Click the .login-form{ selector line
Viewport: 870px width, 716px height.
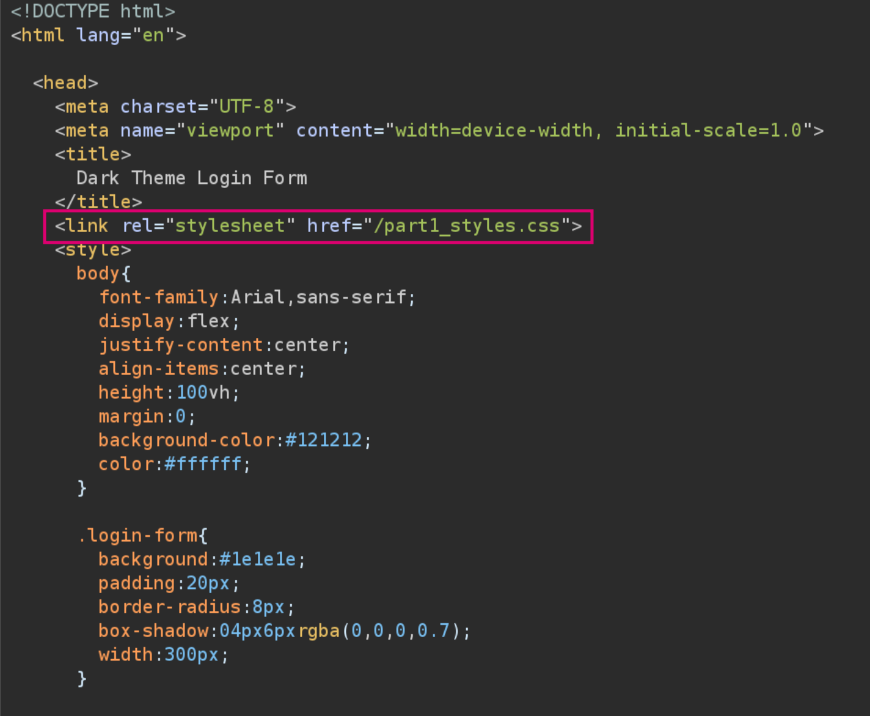click(142, 536)
